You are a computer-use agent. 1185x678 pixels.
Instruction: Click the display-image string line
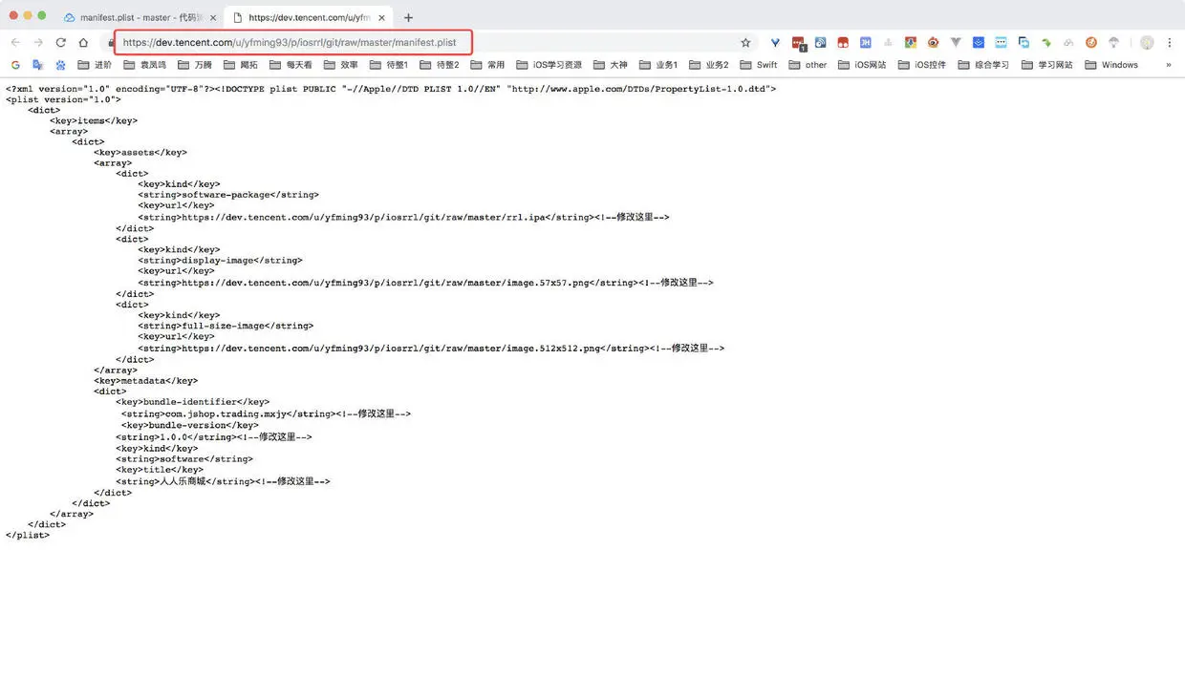click(x=220, y=261)
